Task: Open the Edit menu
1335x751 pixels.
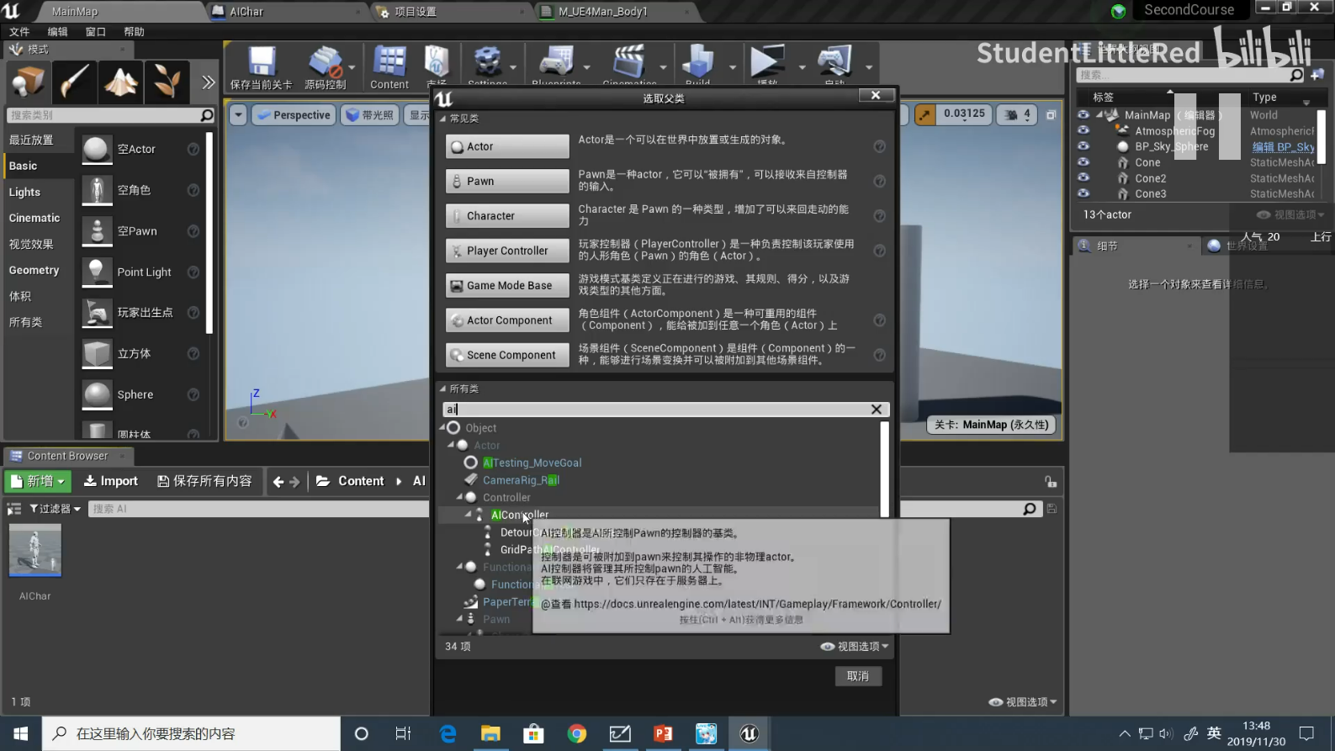Action: (57, 32)
